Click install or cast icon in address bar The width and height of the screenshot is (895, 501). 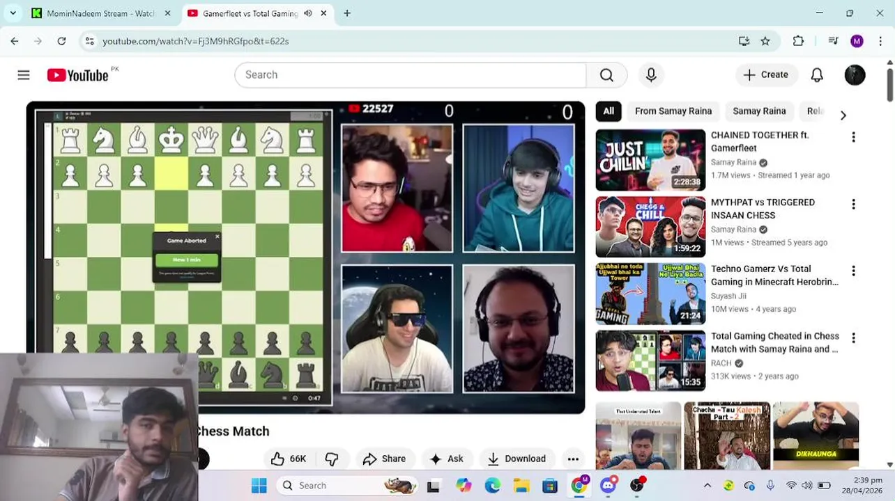pos(744,41)
